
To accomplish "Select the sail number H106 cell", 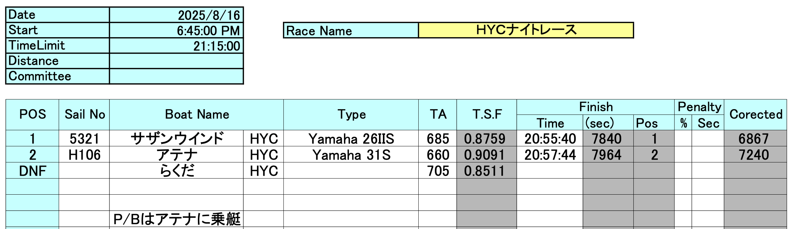I will tap(84, 155).
